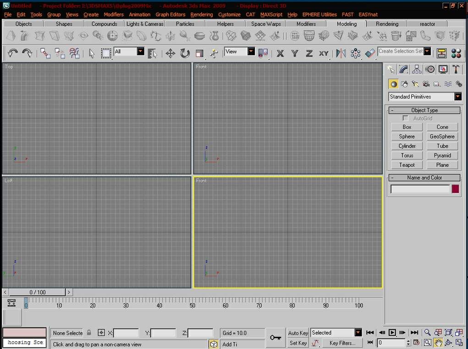Open the Customize menu
The image size is (468, 349).
(x=229, y=14)
